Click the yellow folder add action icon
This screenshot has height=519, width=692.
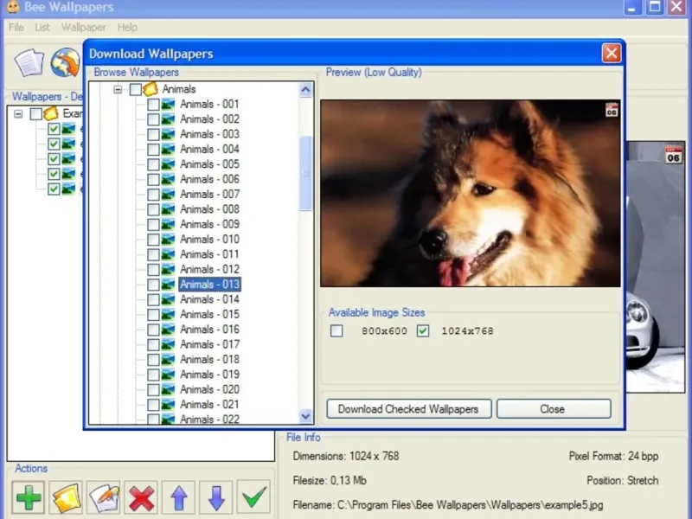[67, 497]
